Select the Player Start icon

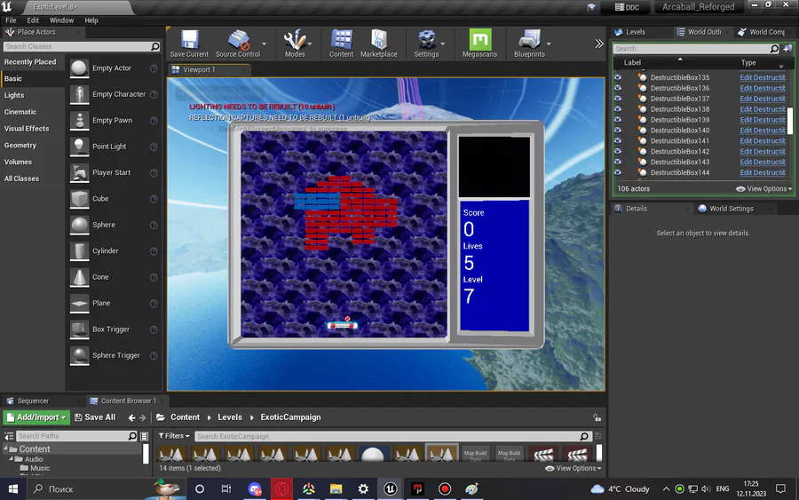[79, 173]
